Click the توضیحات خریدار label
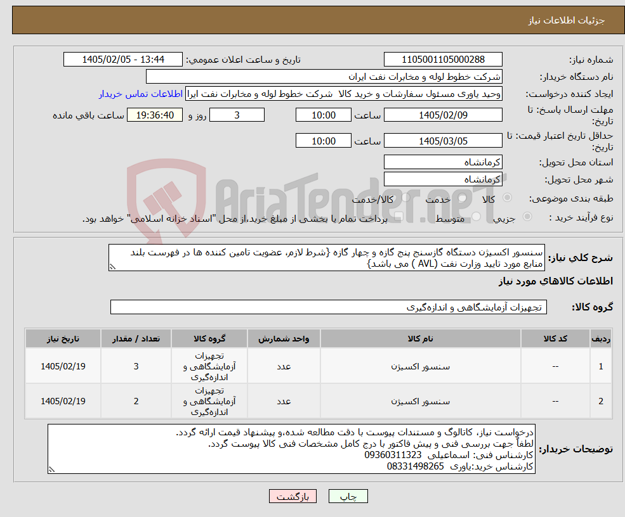625x517 pixels. pos(576,449)
